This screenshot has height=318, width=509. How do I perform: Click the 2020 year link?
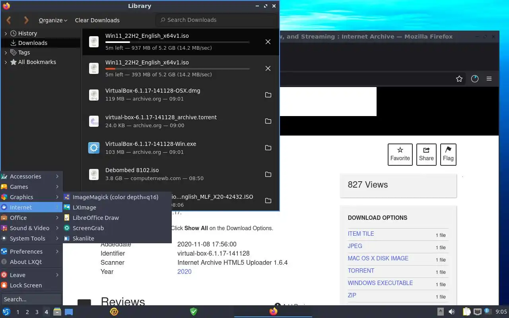(184, 271)
